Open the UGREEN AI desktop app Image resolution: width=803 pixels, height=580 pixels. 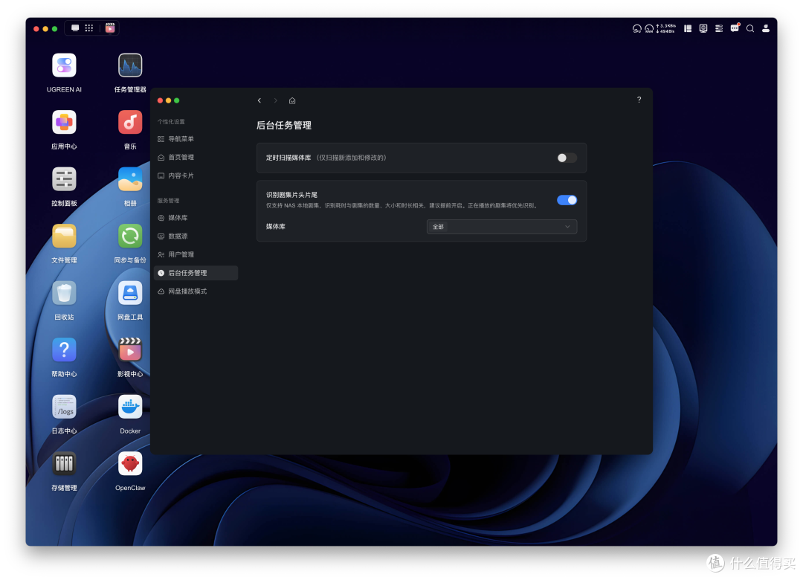[x=64, y=66]
